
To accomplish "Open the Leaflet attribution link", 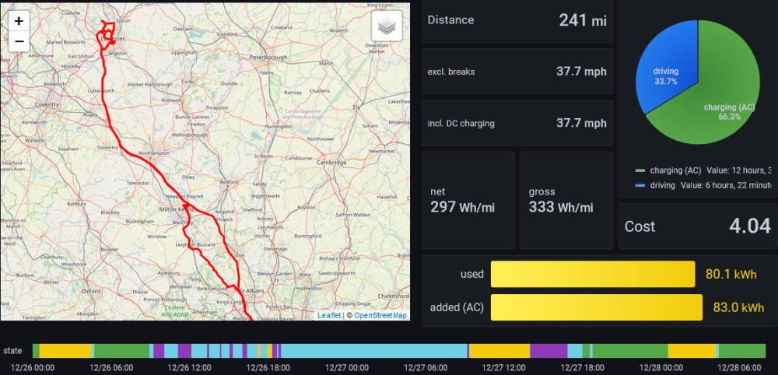I will point(329,315).
